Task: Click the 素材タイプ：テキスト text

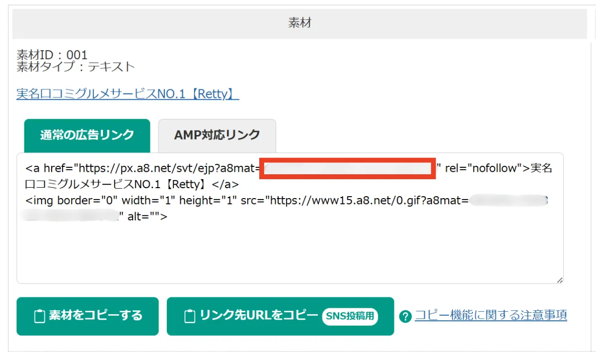Action: click(x=75, y=67)
